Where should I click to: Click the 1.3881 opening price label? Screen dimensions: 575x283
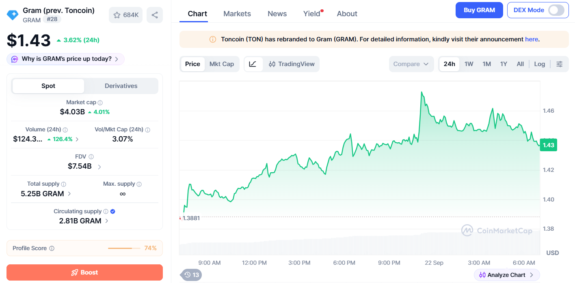point(191,218)
